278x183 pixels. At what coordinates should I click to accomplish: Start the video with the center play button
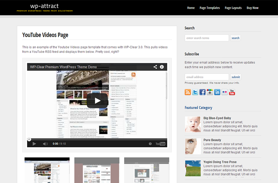tap(97, 101)
